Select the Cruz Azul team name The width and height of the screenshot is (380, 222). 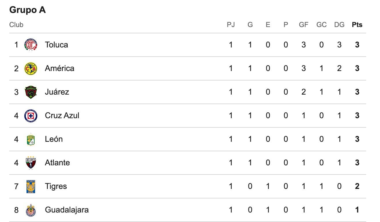click(62, 116)
